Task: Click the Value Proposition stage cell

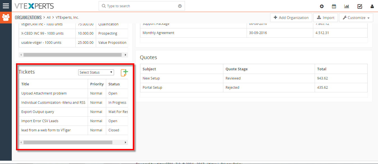Action: click(112, 43)
